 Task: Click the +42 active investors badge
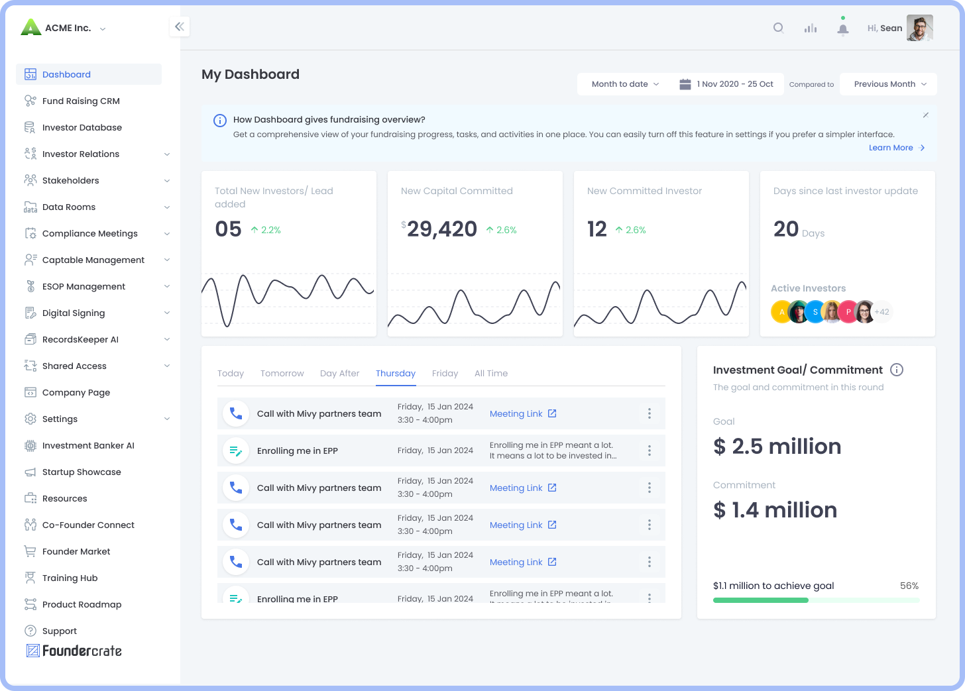pyautogui.click(x=881, y=311)
